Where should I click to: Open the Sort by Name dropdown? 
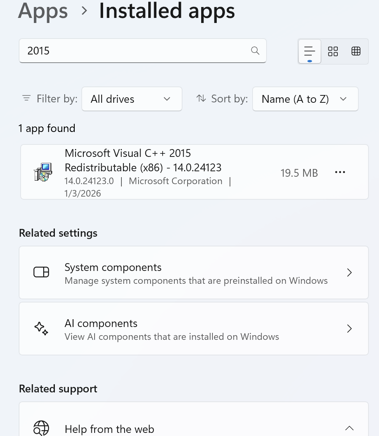point(305,99)
